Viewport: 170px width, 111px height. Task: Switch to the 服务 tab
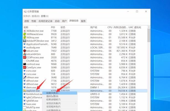click(83, 21)
